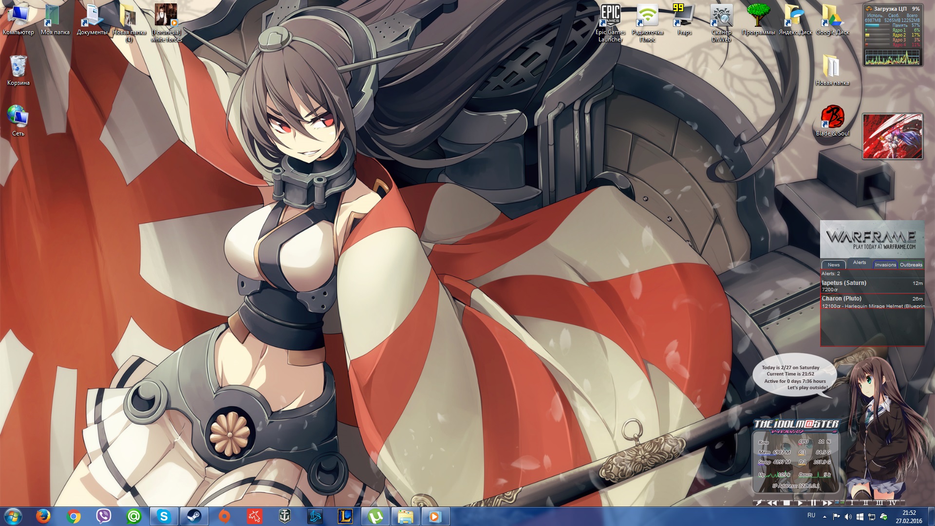Screen dimensions: 935x526
Task: Click stop in the desktop player bar
Action: (x=786, y=503)
